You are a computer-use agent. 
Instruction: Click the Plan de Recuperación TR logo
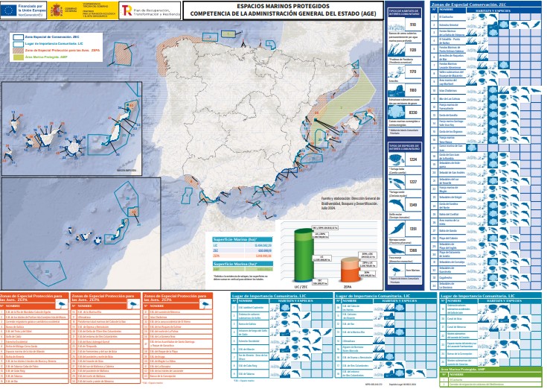coord(125,11)
